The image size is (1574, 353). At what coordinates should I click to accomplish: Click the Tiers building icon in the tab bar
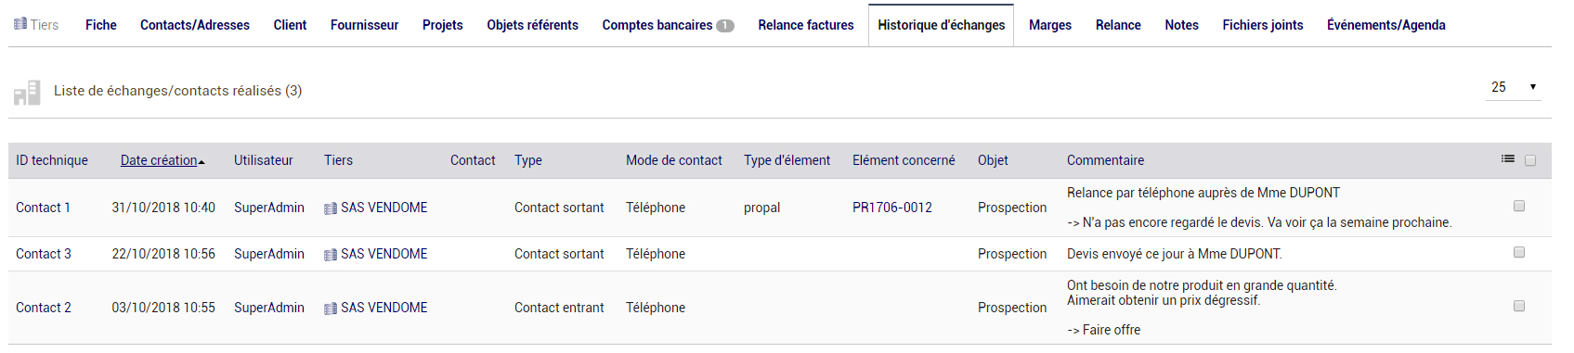pyautogui.click(x=20, y=24)
